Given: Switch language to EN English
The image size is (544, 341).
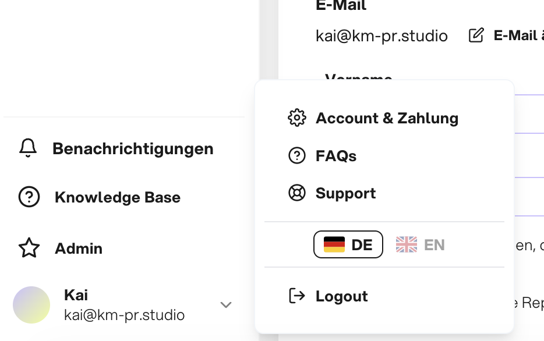Looking at the screenshot, I should click(x=420, y=244).
